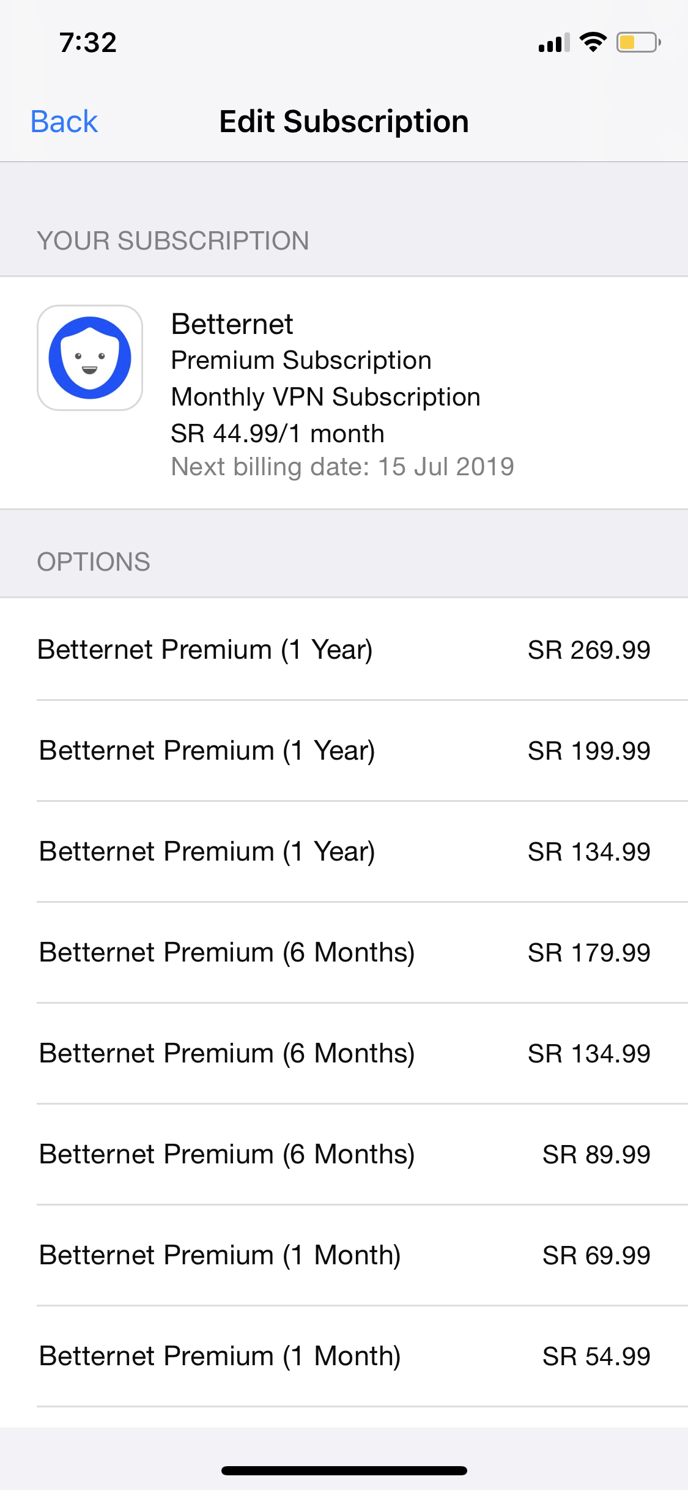The width and height of the screenshot is (688, 1490).
Task: Tap the Monthly VPN Subscription text
Action: 325,397
